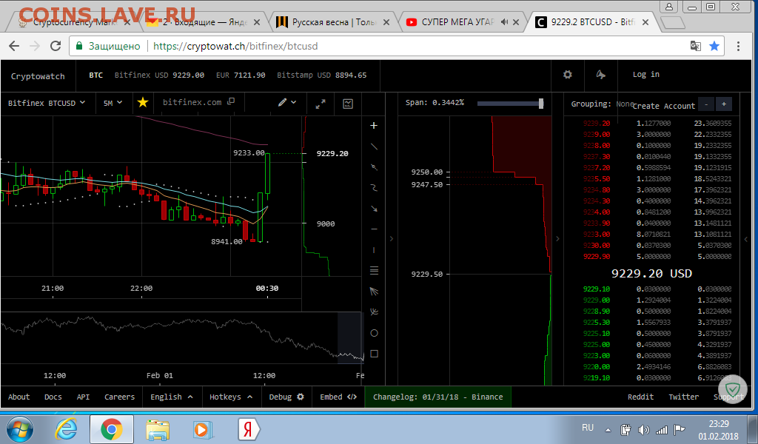Select the Fibonacci retracement lines tool
758x444 pixels.
tap(374, 271)
